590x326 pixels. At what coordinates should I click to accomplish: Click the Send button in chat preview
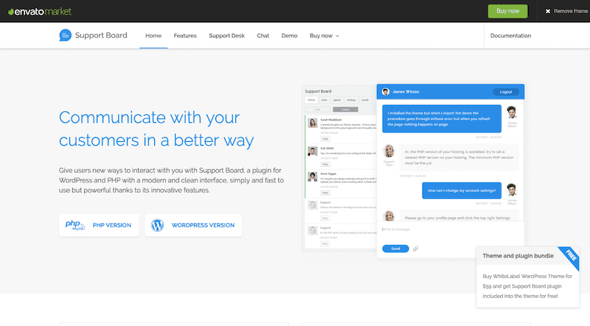(x=395, y=249)
